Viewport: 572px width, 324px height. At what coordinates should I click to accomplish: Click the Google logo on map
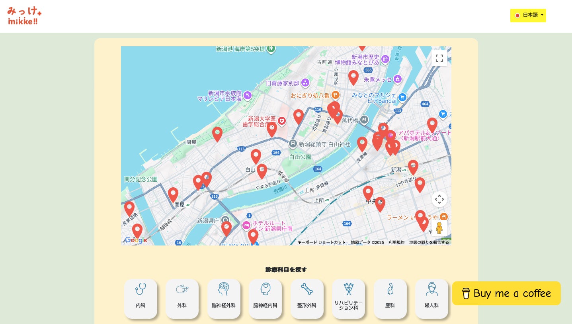click(136, 240)
